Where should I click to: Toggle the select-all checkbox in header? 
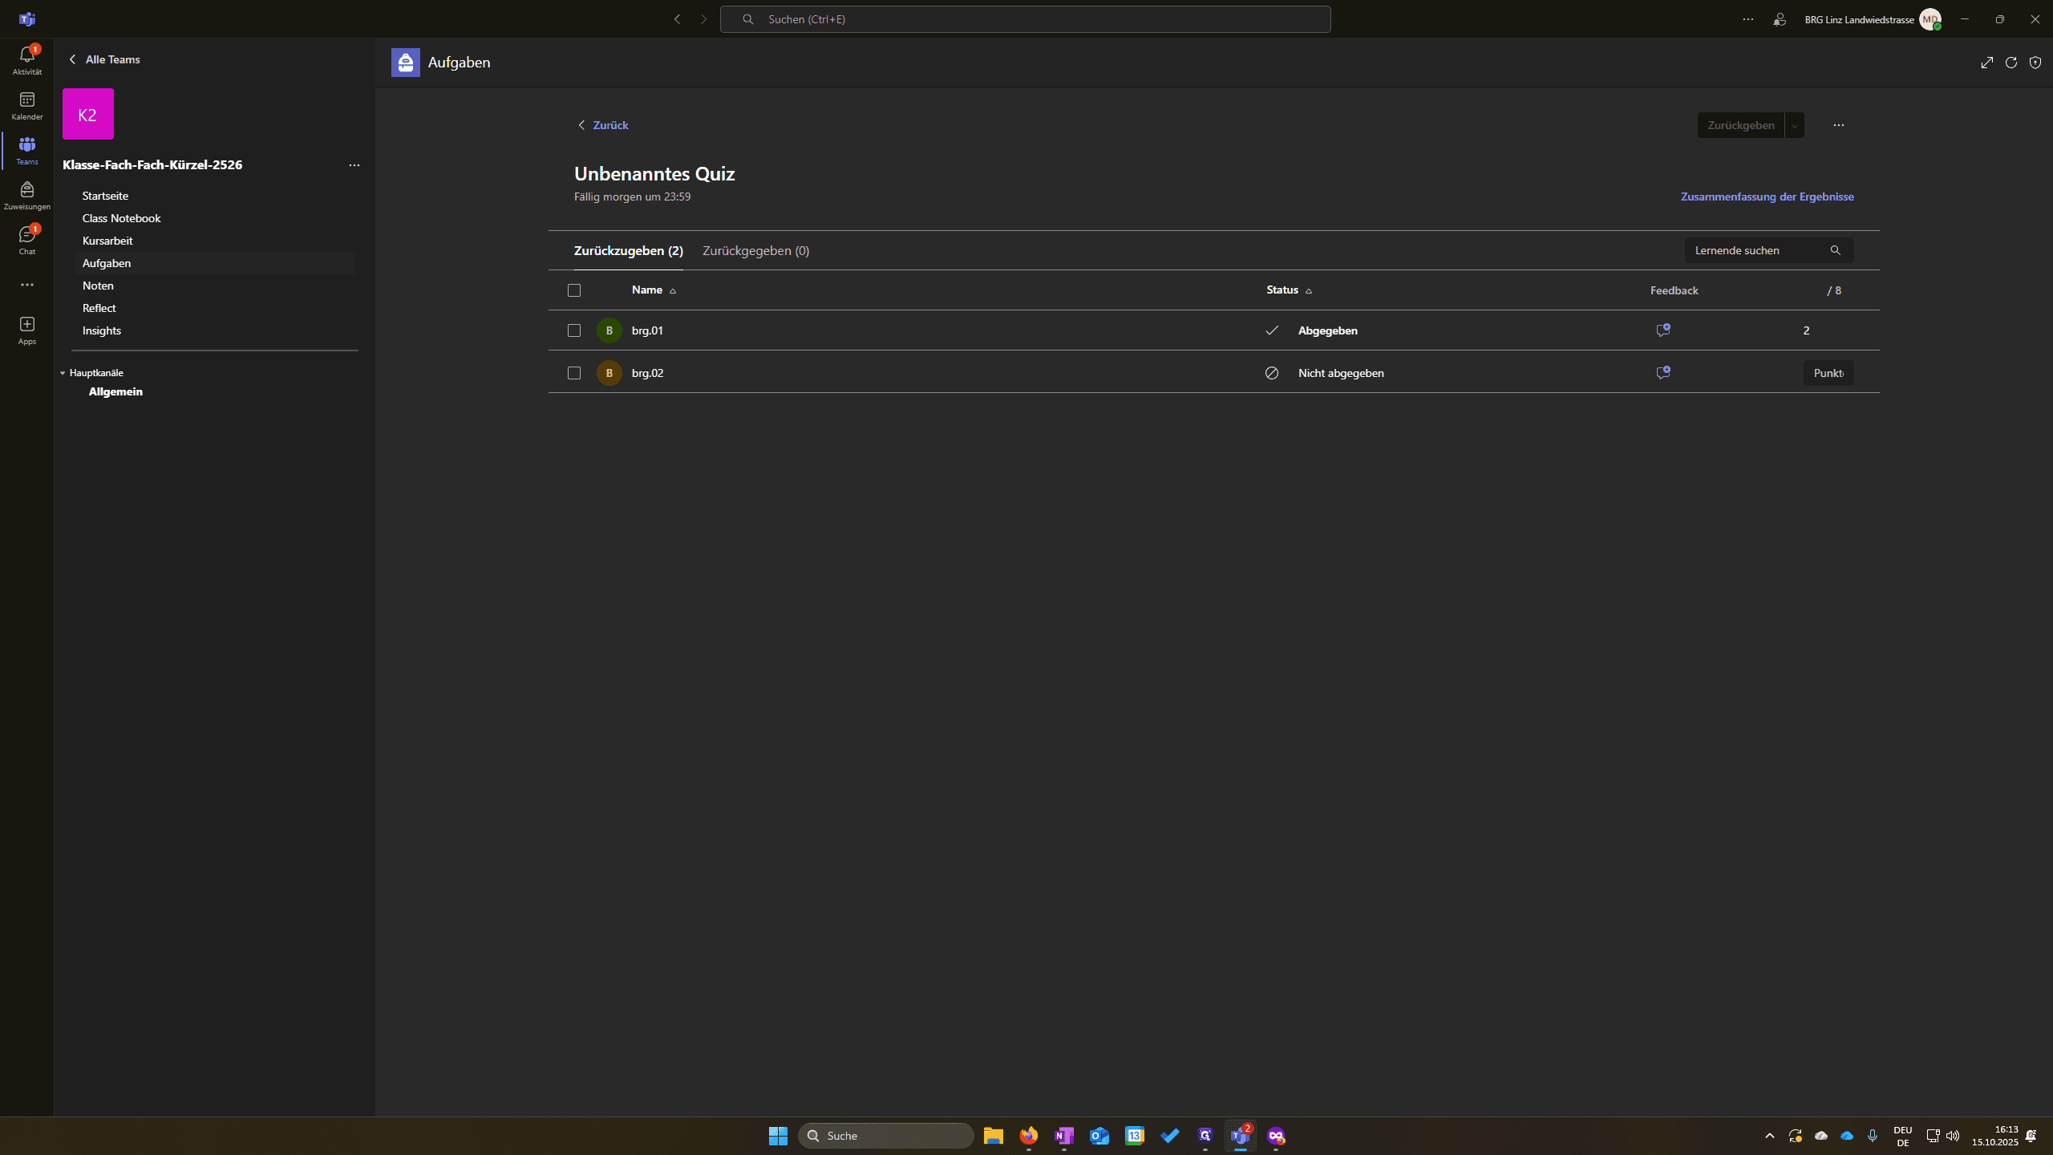(574, 290)
